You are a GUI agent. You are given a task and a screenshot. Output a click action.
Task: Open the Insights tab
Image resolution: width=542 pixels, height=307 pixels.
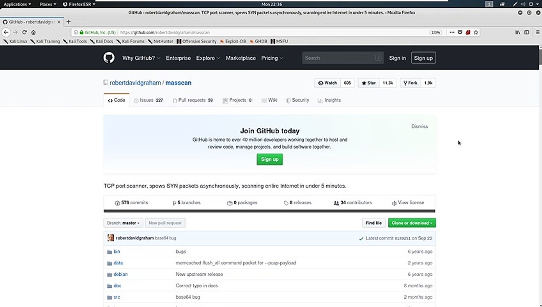point(329,100)
